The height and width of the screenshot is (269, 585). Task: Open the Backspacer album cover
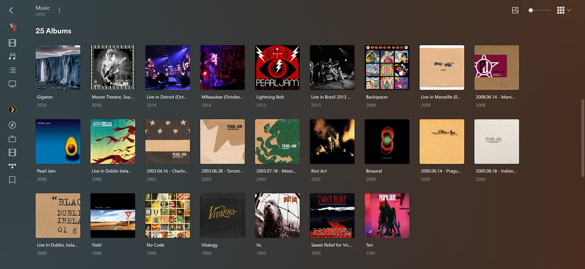click(x=387, y=68)
